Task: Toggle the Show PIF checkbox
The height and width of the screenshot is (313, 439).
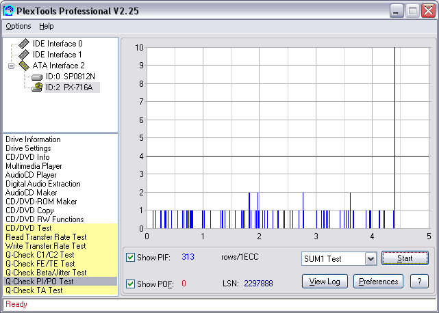Action: (x=130, y=257)
